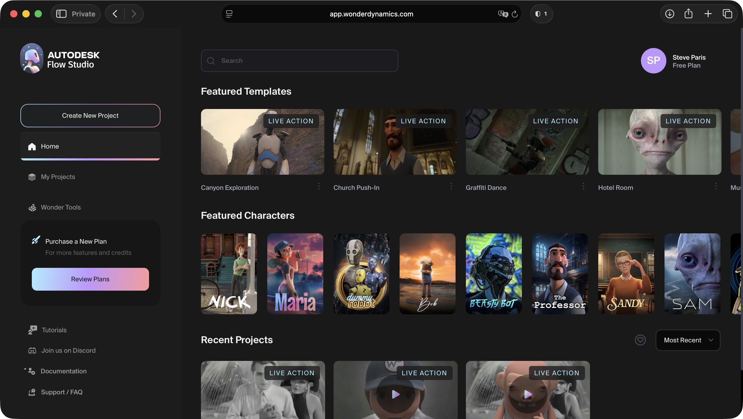Open the Support / FAQ link
The width and height of the screenshot is (743, 419).
click(x=62, y=392)
